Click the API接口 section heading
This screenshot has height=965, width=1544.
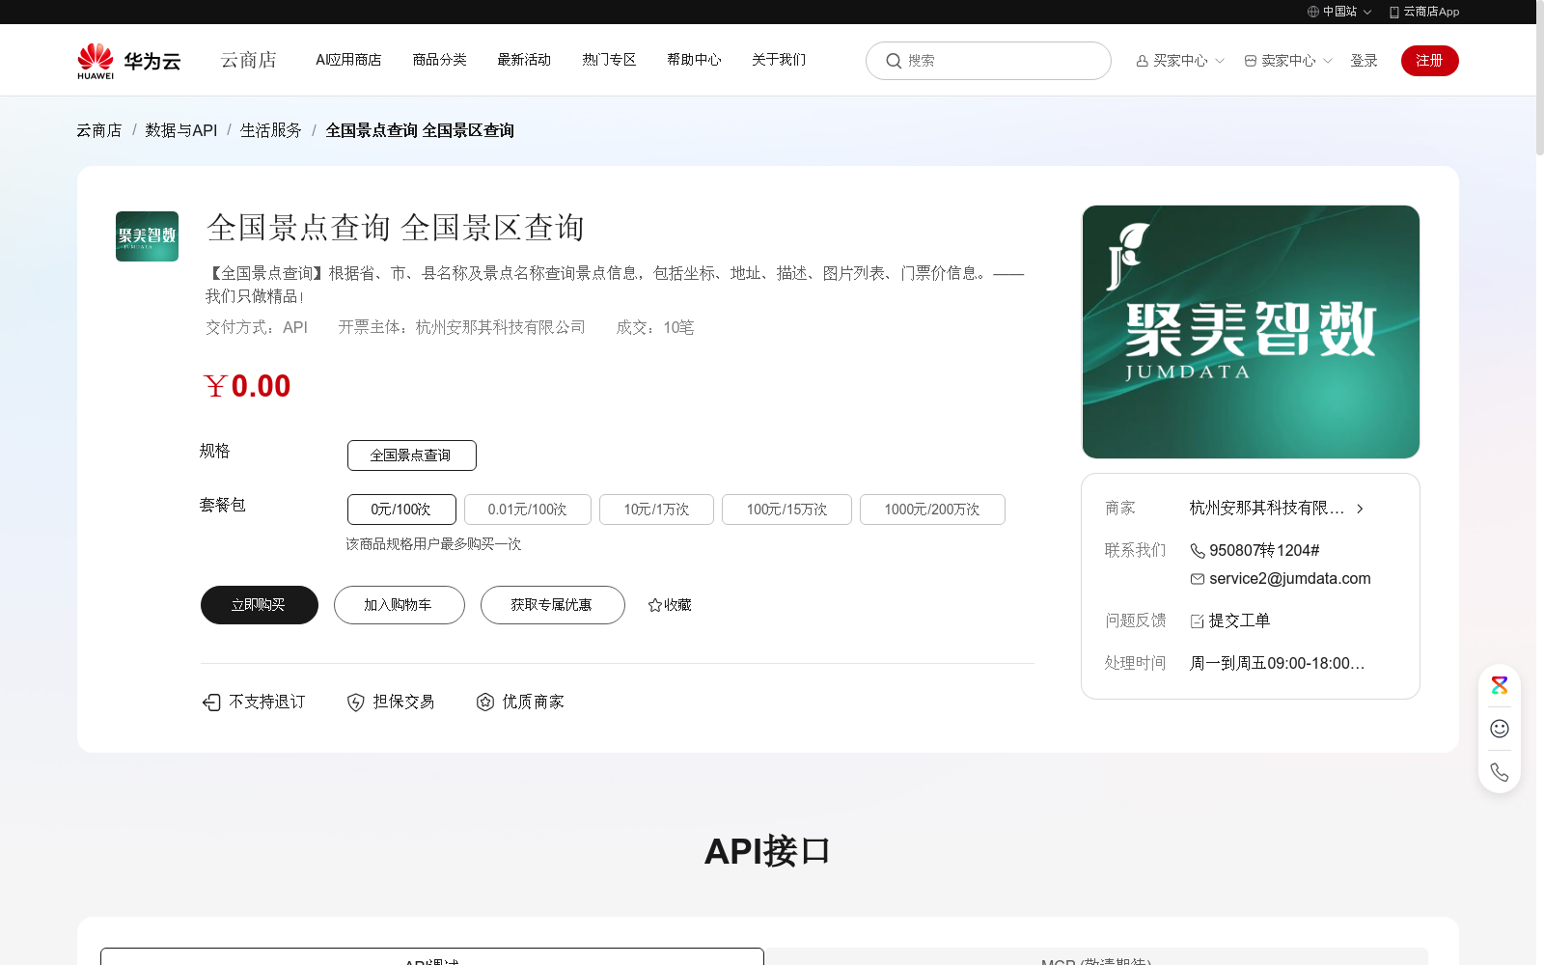767,851
